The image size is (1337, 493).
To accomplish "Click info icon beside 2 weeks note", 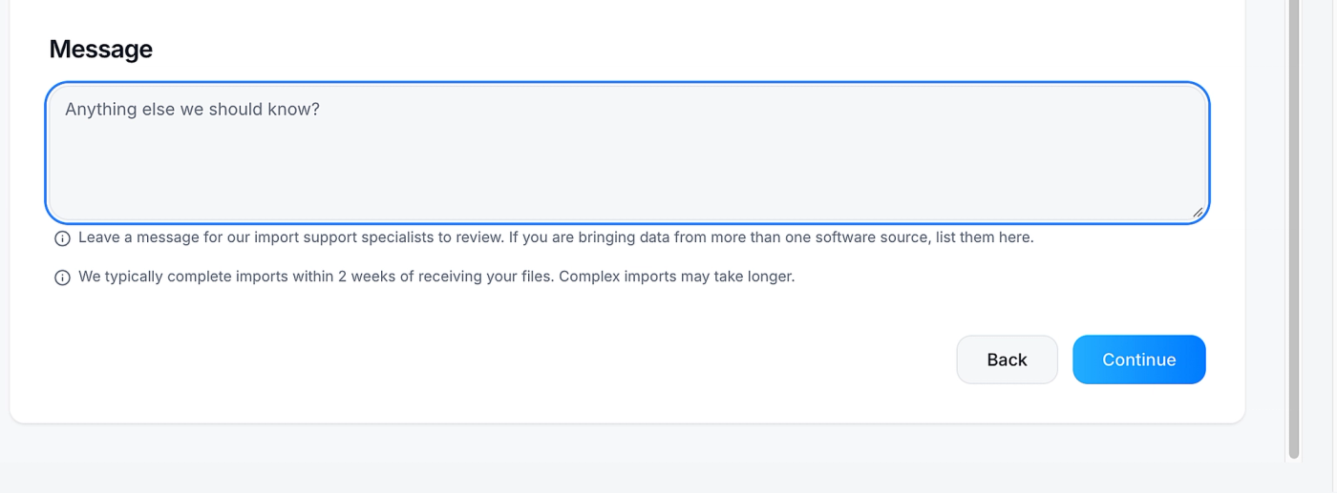I will 62,277.
